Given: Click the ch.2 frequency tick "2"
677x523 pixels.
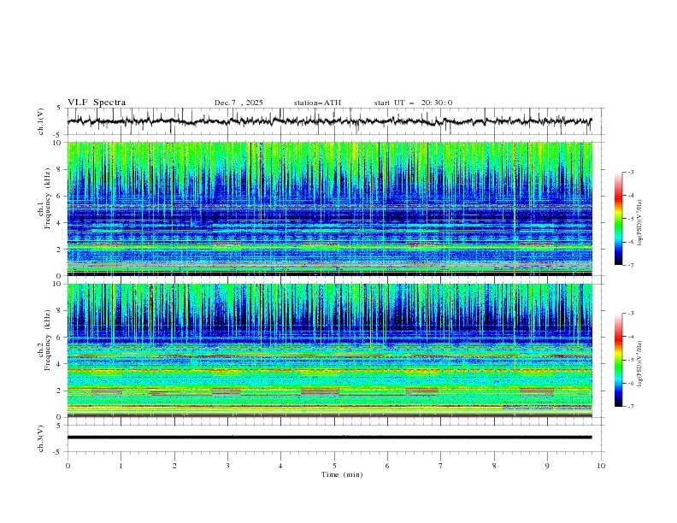Looking at the screenshot, I should (61, 391).
